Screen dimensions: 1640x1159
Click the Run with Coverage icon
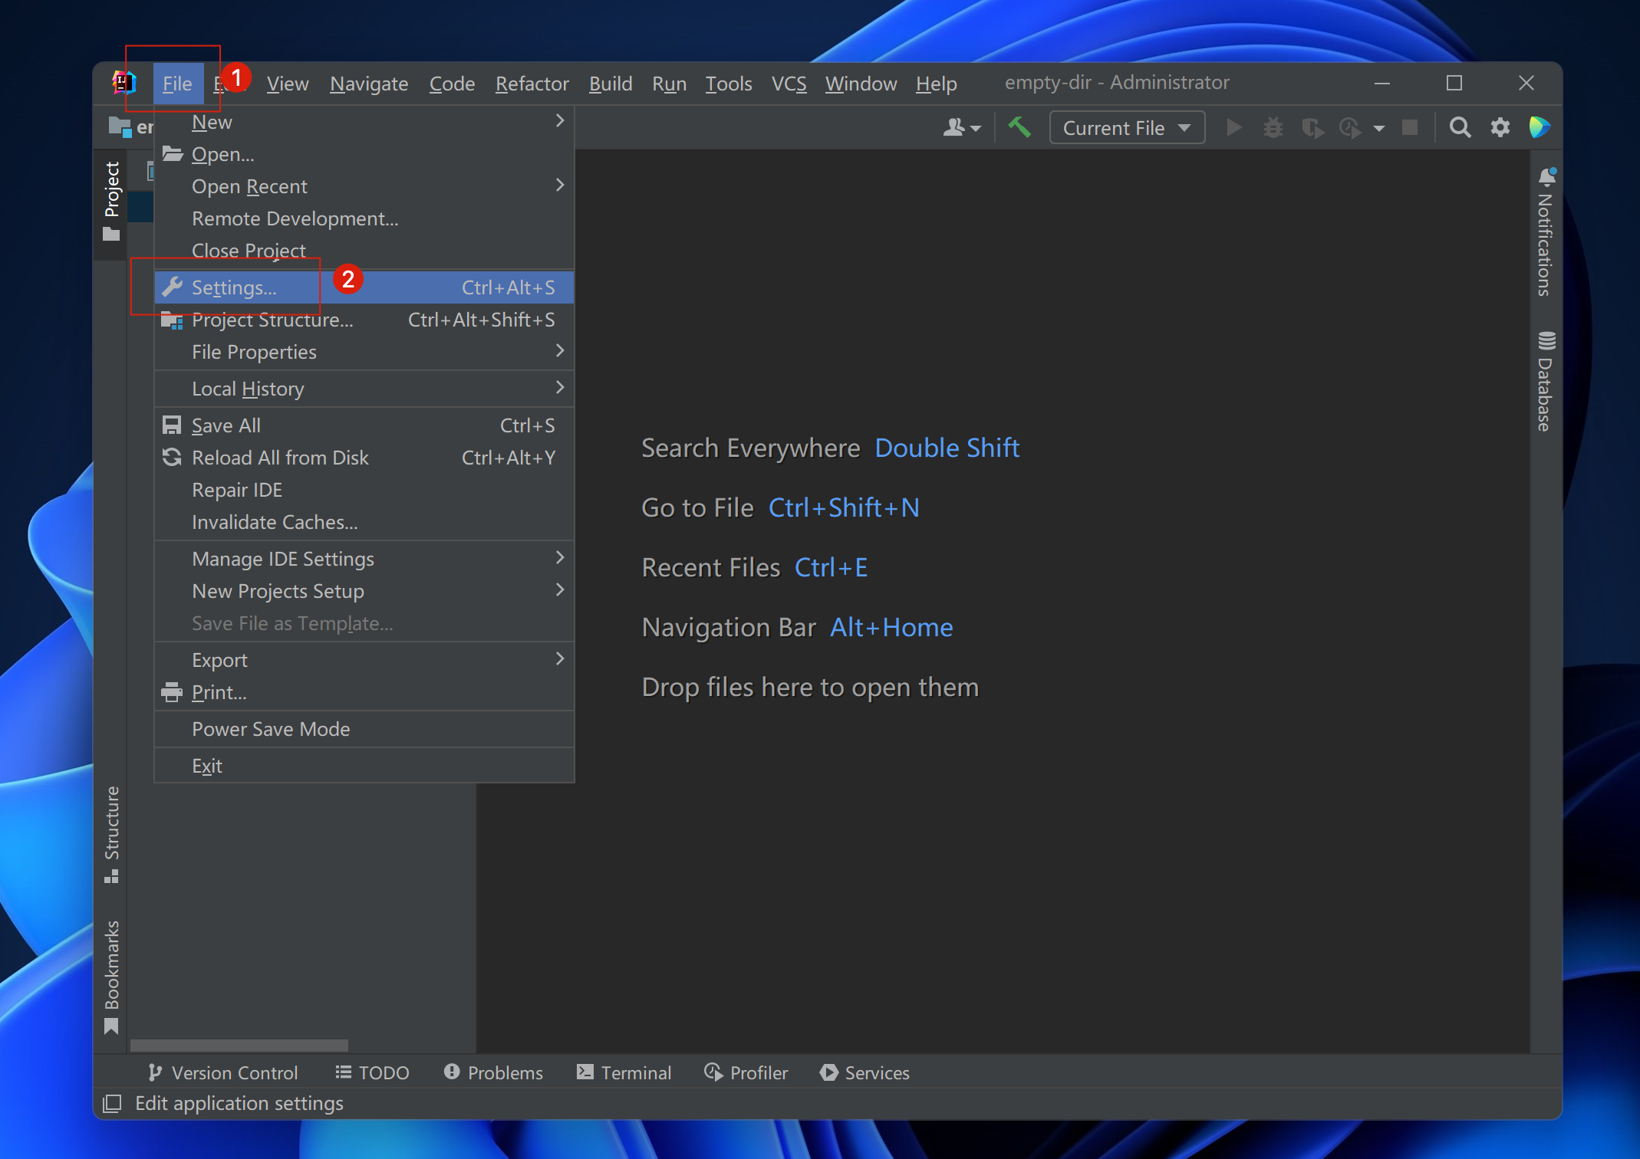[1312, 127]
